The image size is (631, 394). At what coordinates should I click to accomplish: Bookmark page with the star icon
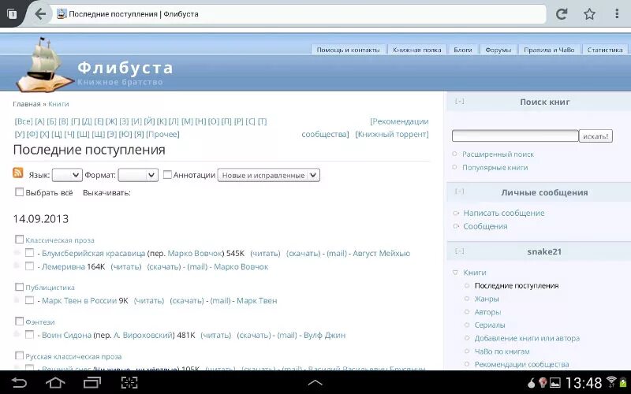coord(589,14)
